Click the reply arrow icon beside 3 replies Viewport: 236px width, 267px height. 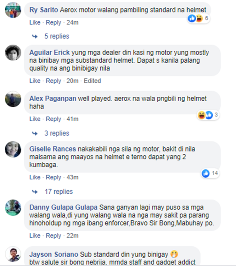[x=35, y=133]
